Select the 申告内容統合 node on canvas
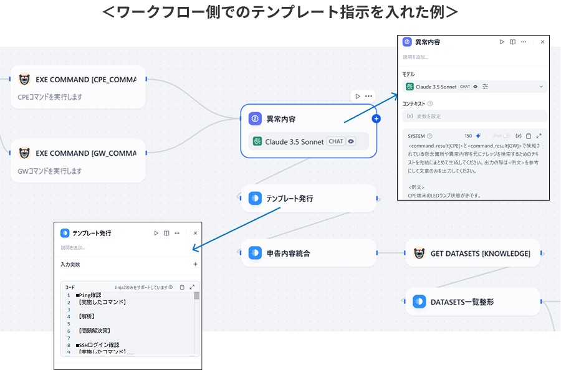Image resolution: width=561 pixels, height=370 pixels. click(x=309, y=253)
